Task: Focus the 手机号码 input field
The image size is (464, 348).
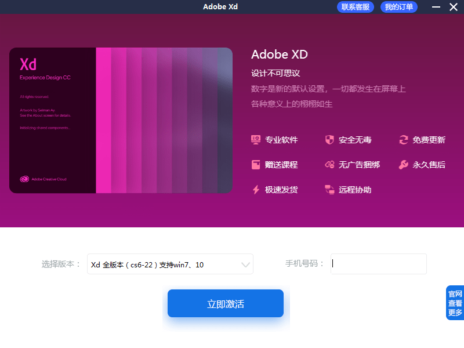Action: coord(378,264)
